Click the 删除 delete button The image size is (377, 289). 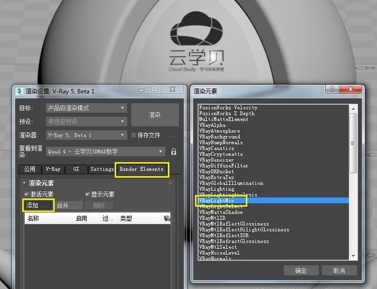[x=99, y=205]
